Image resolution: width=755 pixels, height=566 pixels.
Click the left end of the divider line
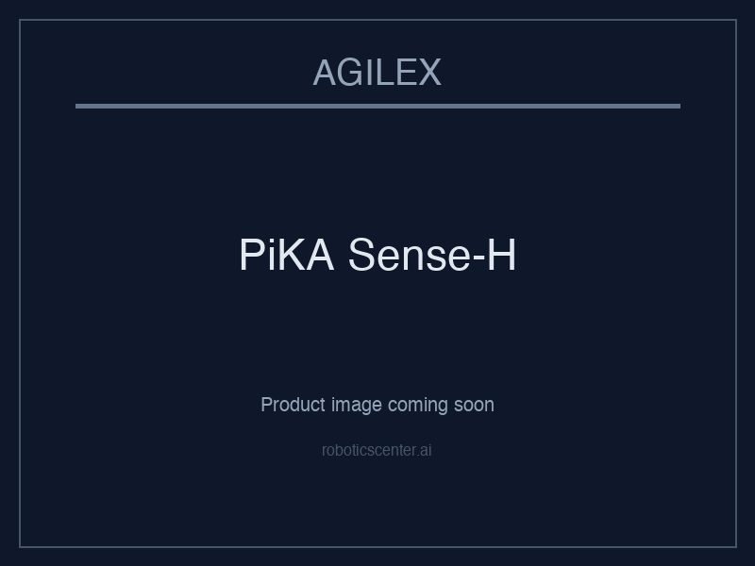pyautogui.click(x=77, y=107)
